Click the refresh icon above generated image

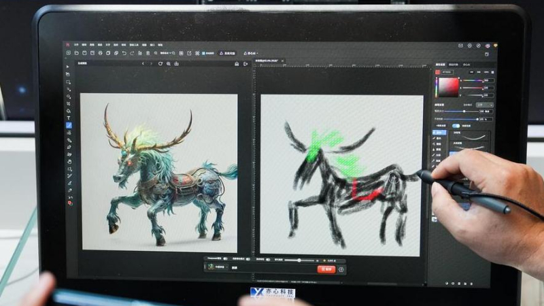click(160, 63)
